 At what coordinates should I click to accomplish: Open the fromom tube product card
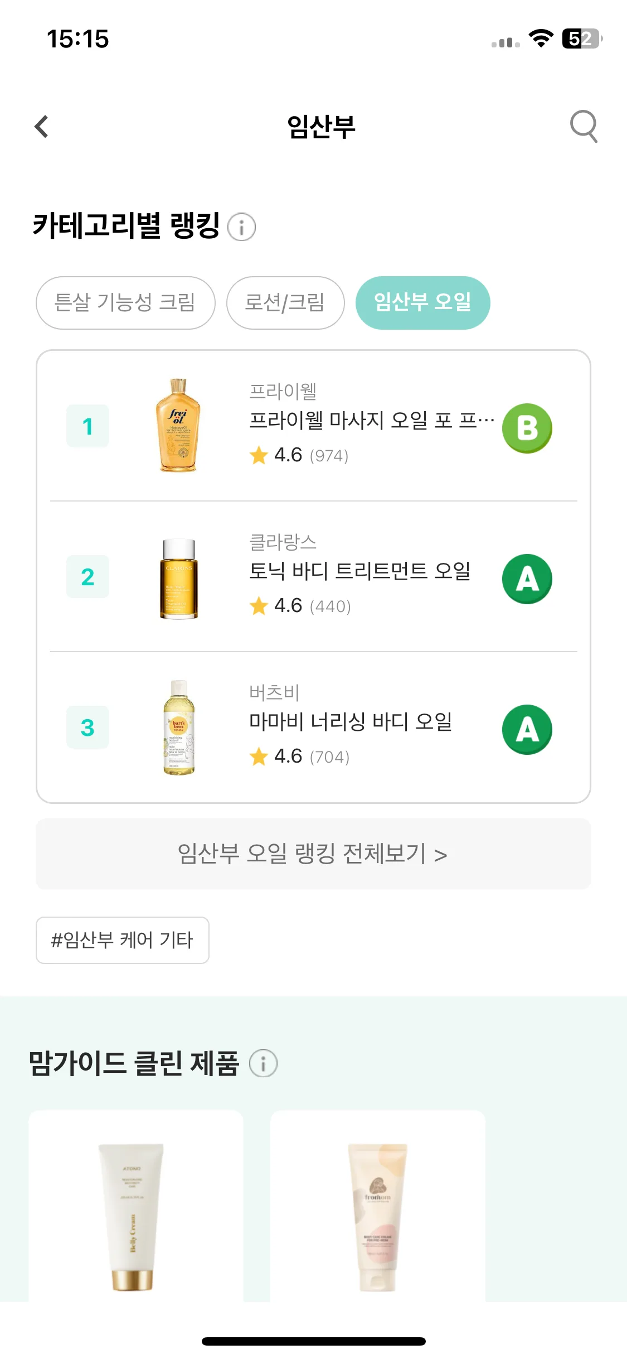pos(378,1206)
